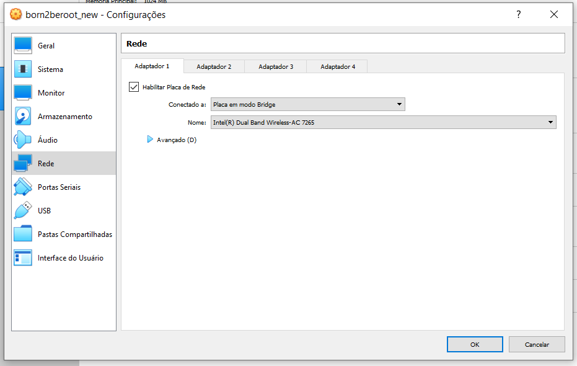Open the Conectado a dropdown
Image resolution: width=577 pixels, height=366 pixels.
pos(307,104)
